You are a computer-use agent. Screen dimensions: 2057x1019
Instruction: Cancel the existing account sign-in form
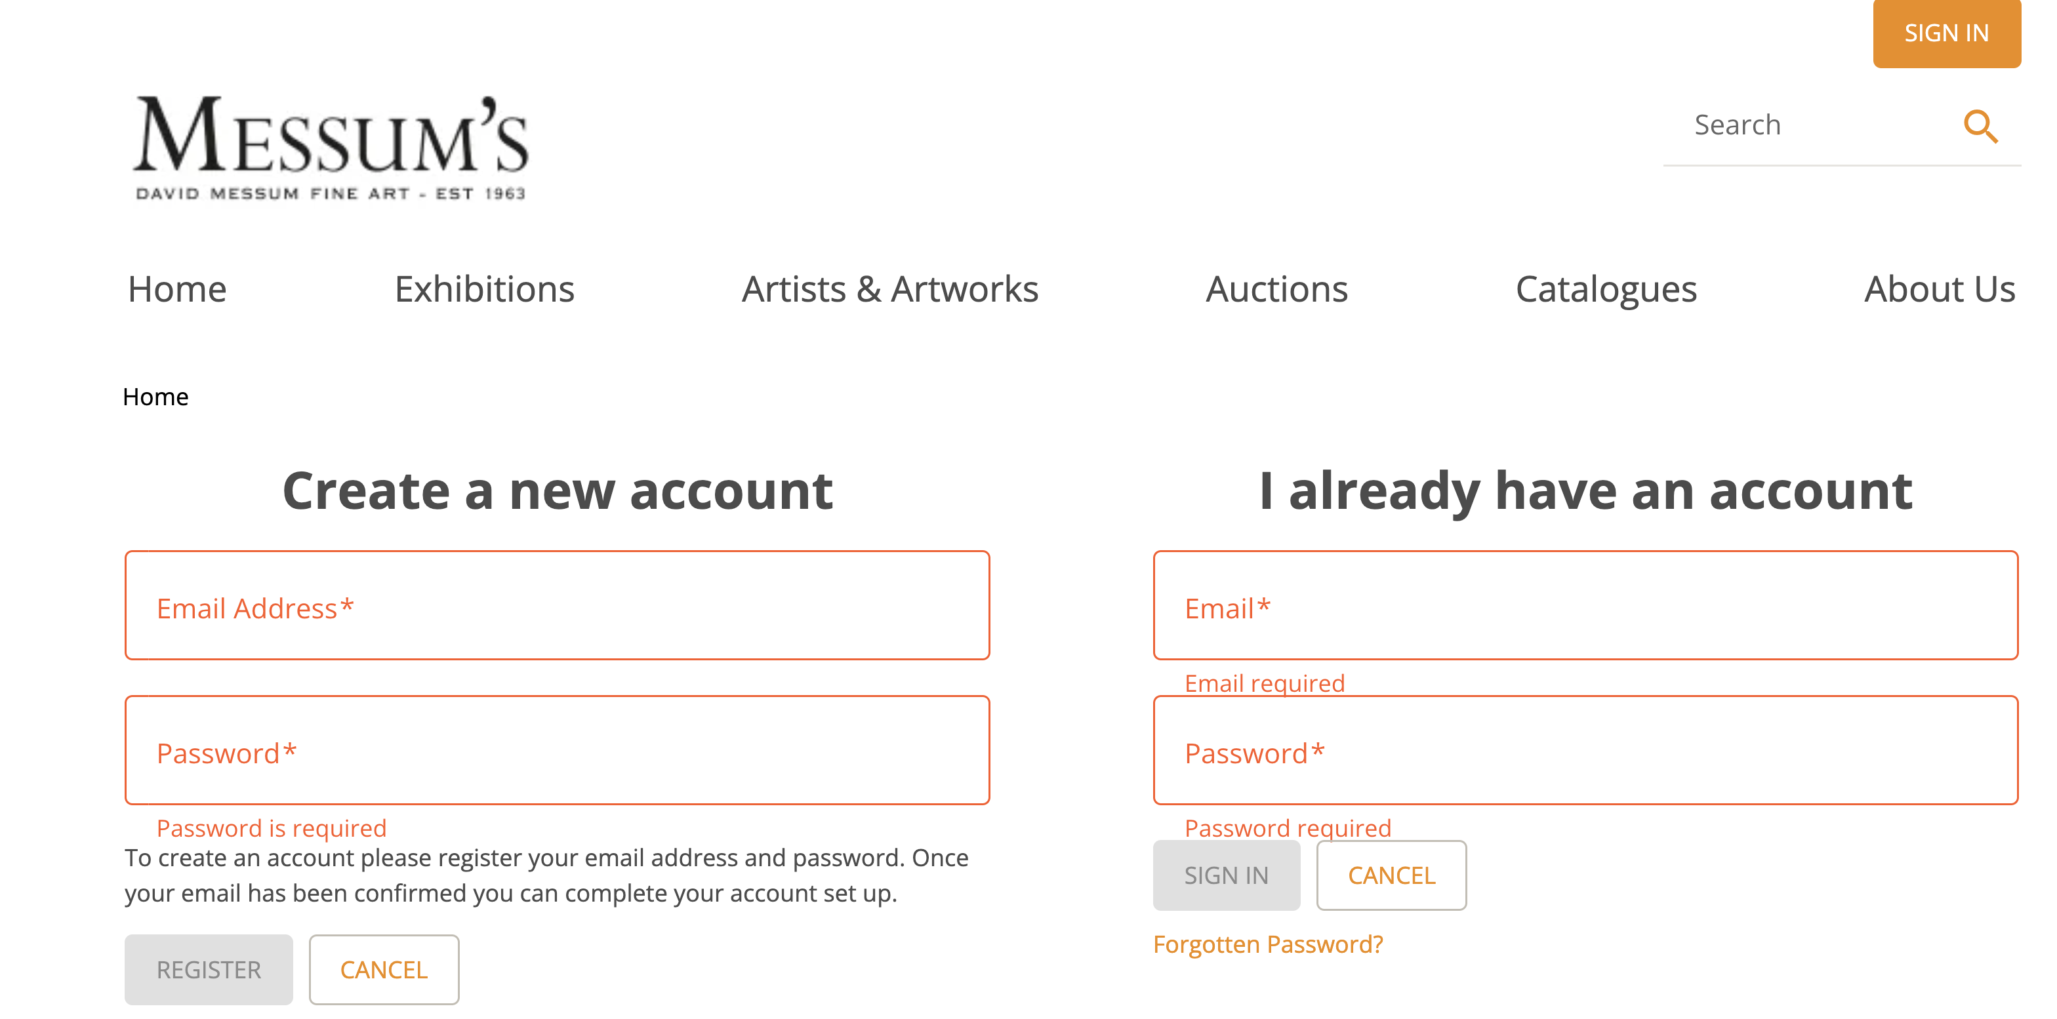click(x=1391, y=875)
